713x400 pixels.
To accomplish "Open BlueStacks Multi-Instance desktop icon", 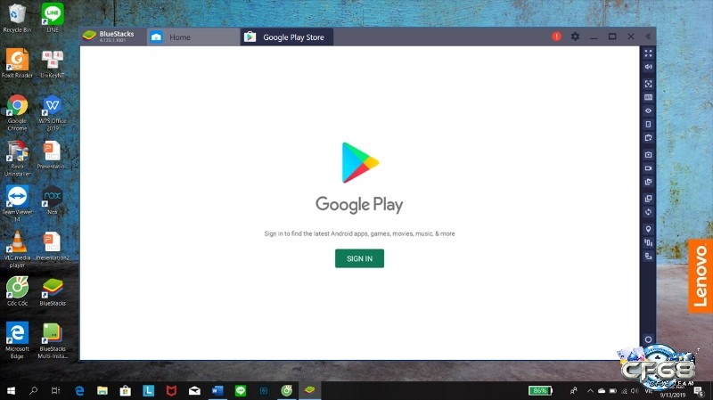I will 53,340.
